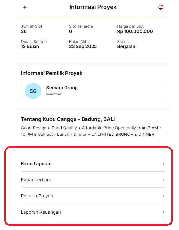Click the Member role label
Image resolution: width=179 pixels, height=230 pixels.
point(54,94)
